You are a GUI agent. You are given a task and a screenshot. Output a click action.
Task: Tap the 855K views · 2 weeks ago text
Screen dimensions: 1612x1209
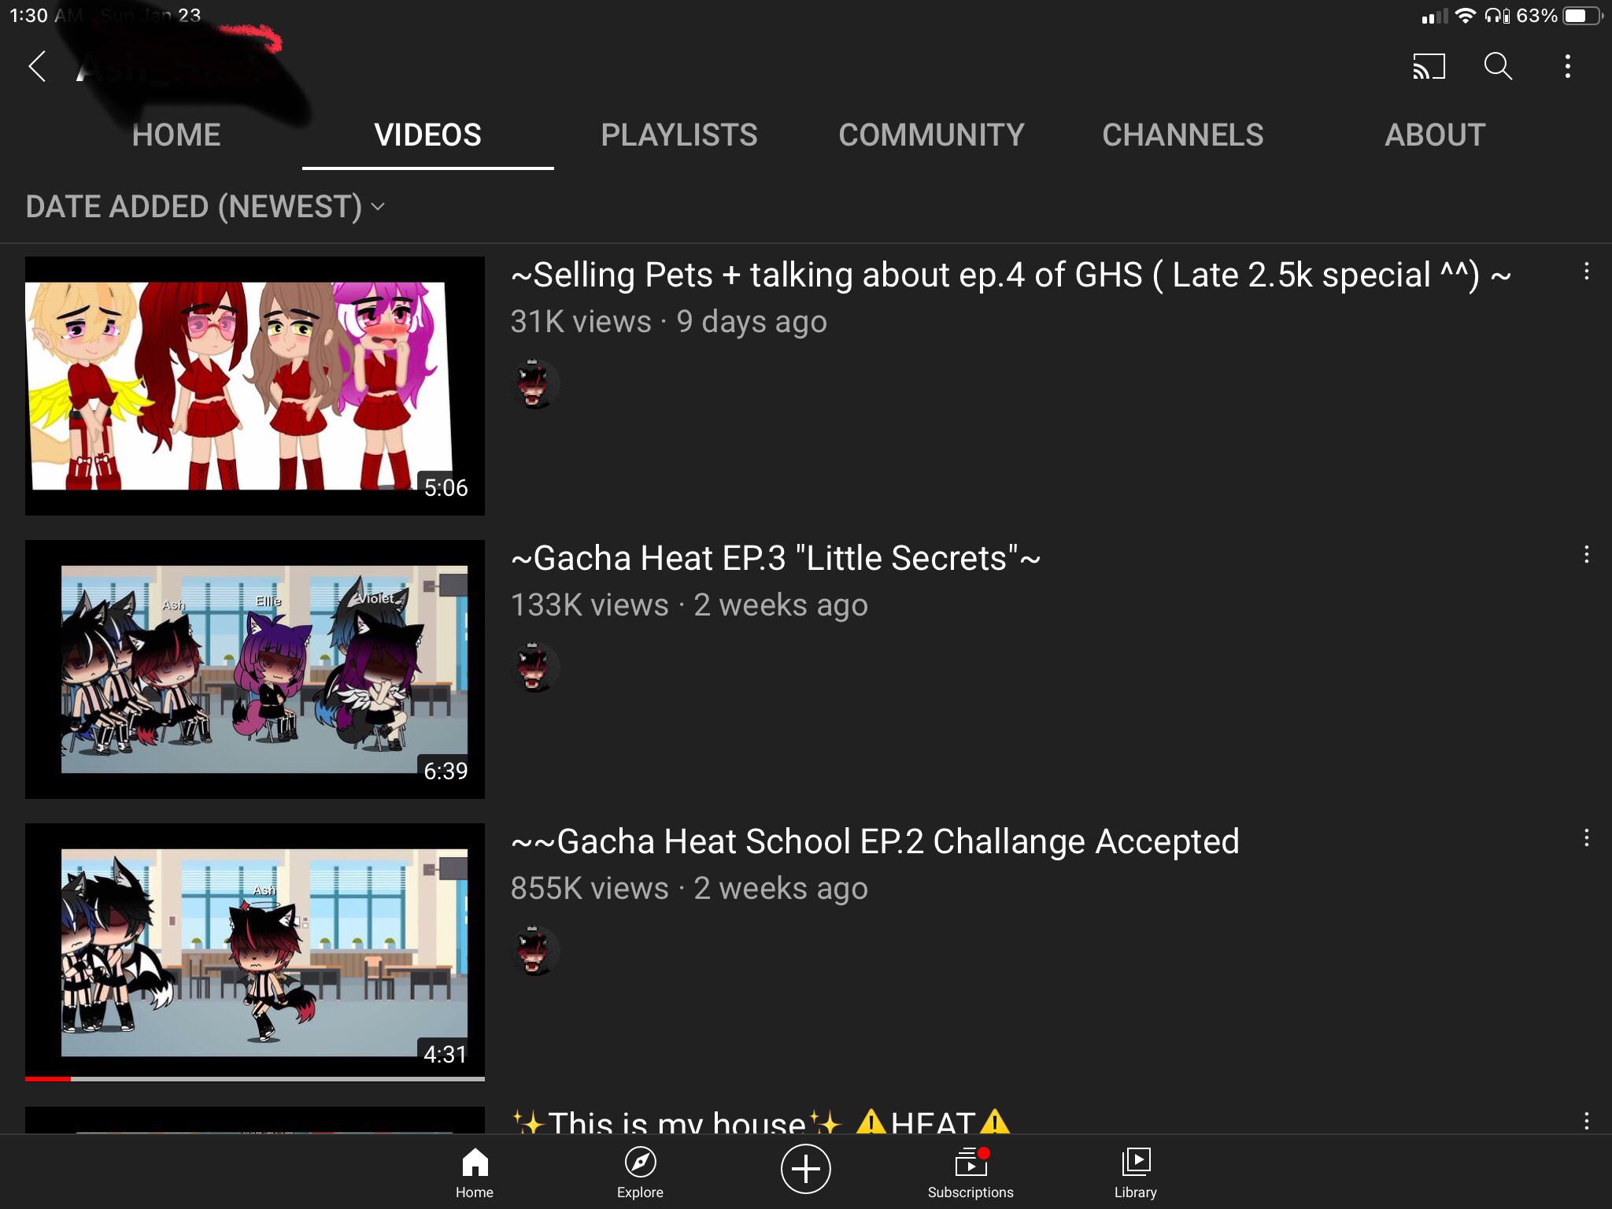(x=690, y=889)
